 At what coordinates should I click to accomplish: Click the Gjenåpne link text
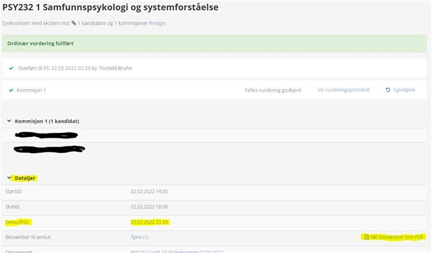(x=404, y=90)
